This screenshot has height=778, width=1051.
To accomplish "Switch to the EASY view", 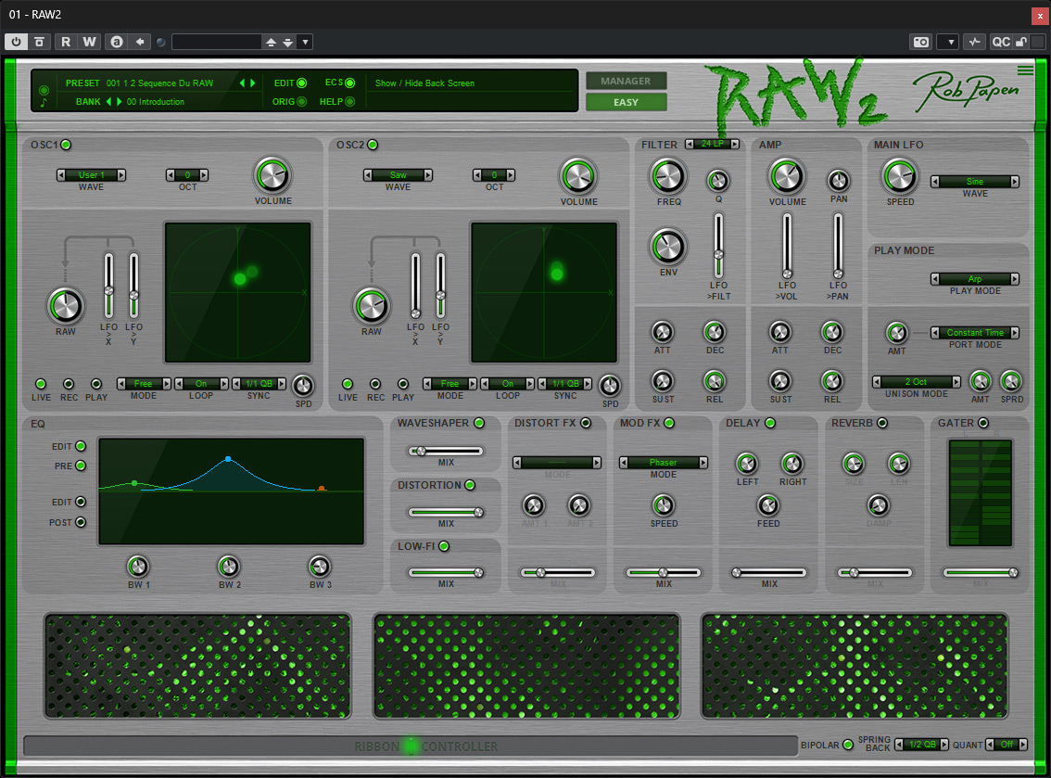I will click(x=626, y=102).
